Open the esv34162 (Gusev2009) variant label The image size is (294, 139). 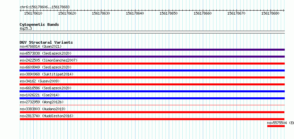pyautogui.click(x=40, y=81)
